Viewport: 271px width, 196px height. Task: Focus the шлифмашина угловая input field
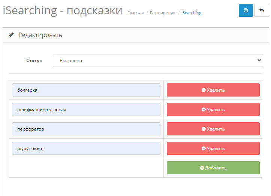point(86,110)
